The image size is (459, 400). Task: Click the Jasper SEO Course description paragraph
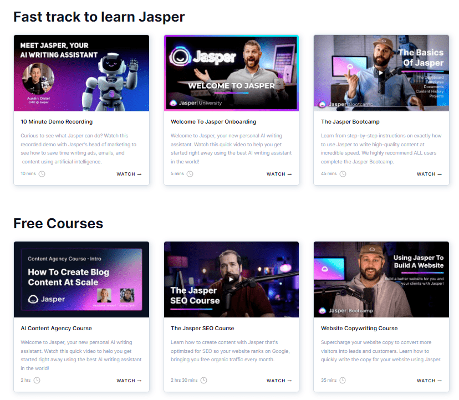click(231, 351)
